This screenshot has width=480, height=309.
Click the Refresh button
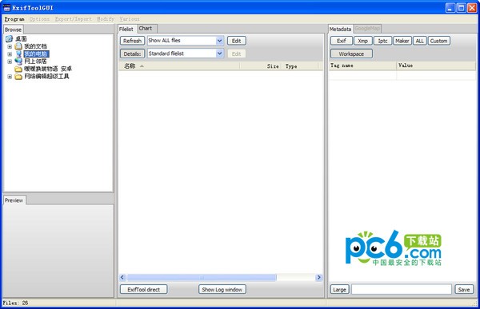point(132,41)
